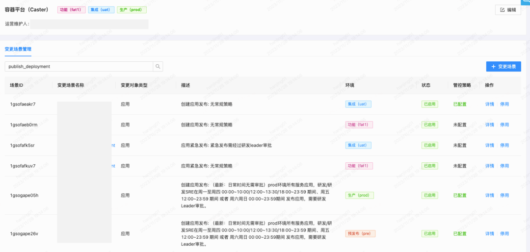
Task: Click 生产 (prod) tag in 1gsogape05h row
Action: [x=359, y=196]
